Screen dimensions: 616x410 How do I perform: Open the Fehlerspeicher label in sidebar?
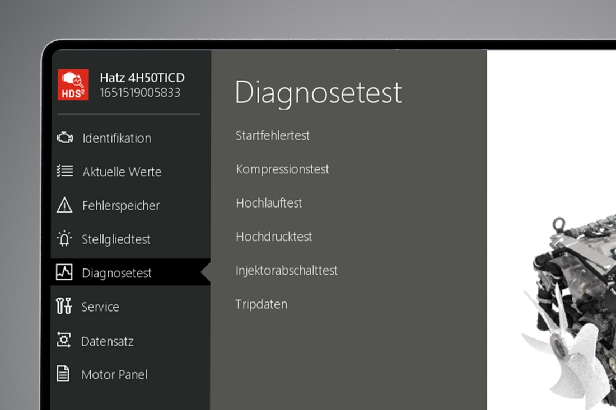coord(120,206)
